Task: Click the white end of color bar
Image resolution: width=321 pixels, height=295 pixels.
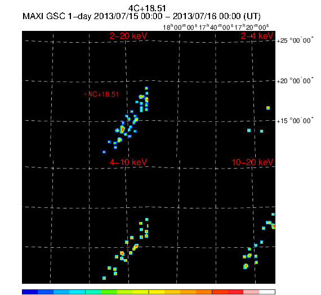Action: pos(267,292)
